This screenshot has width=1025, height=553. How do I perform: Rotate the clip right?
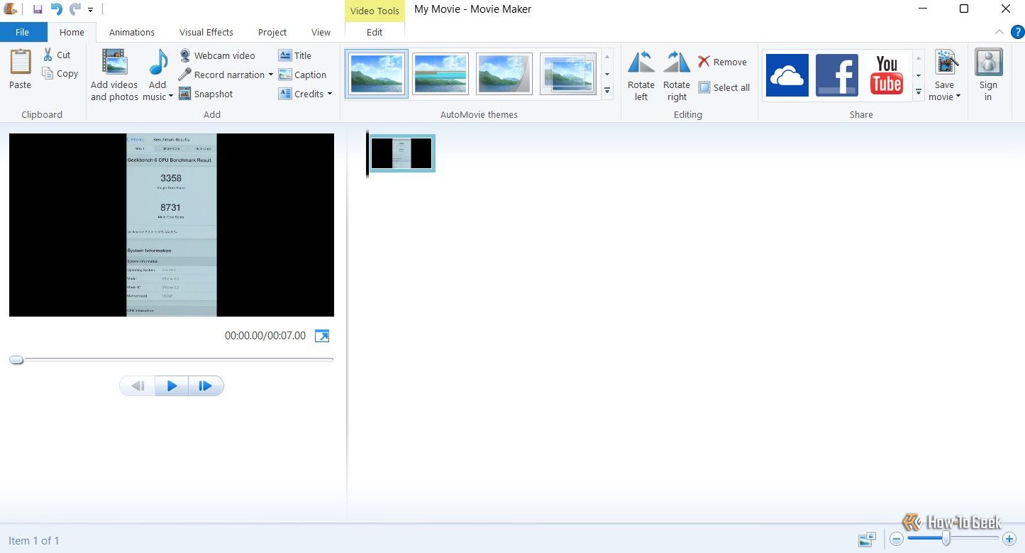pyautogui.click(x=675, y=74)
